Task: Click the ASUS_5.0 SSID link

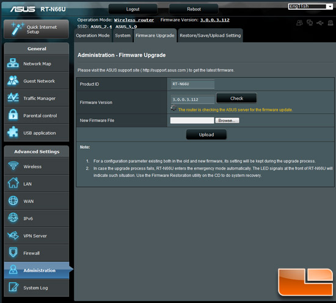Action: [x=126, y=27]
